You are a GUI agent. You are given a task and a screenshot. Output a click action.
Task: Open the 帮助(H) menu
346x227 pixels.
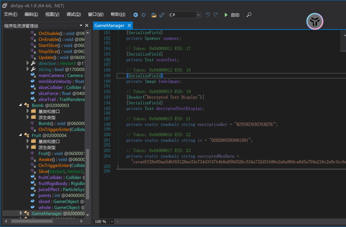118,15
